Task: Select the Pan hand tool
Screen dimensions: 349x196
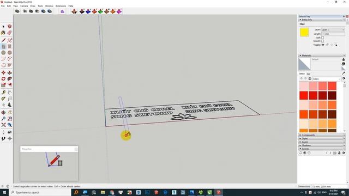Action: point(10,113)
